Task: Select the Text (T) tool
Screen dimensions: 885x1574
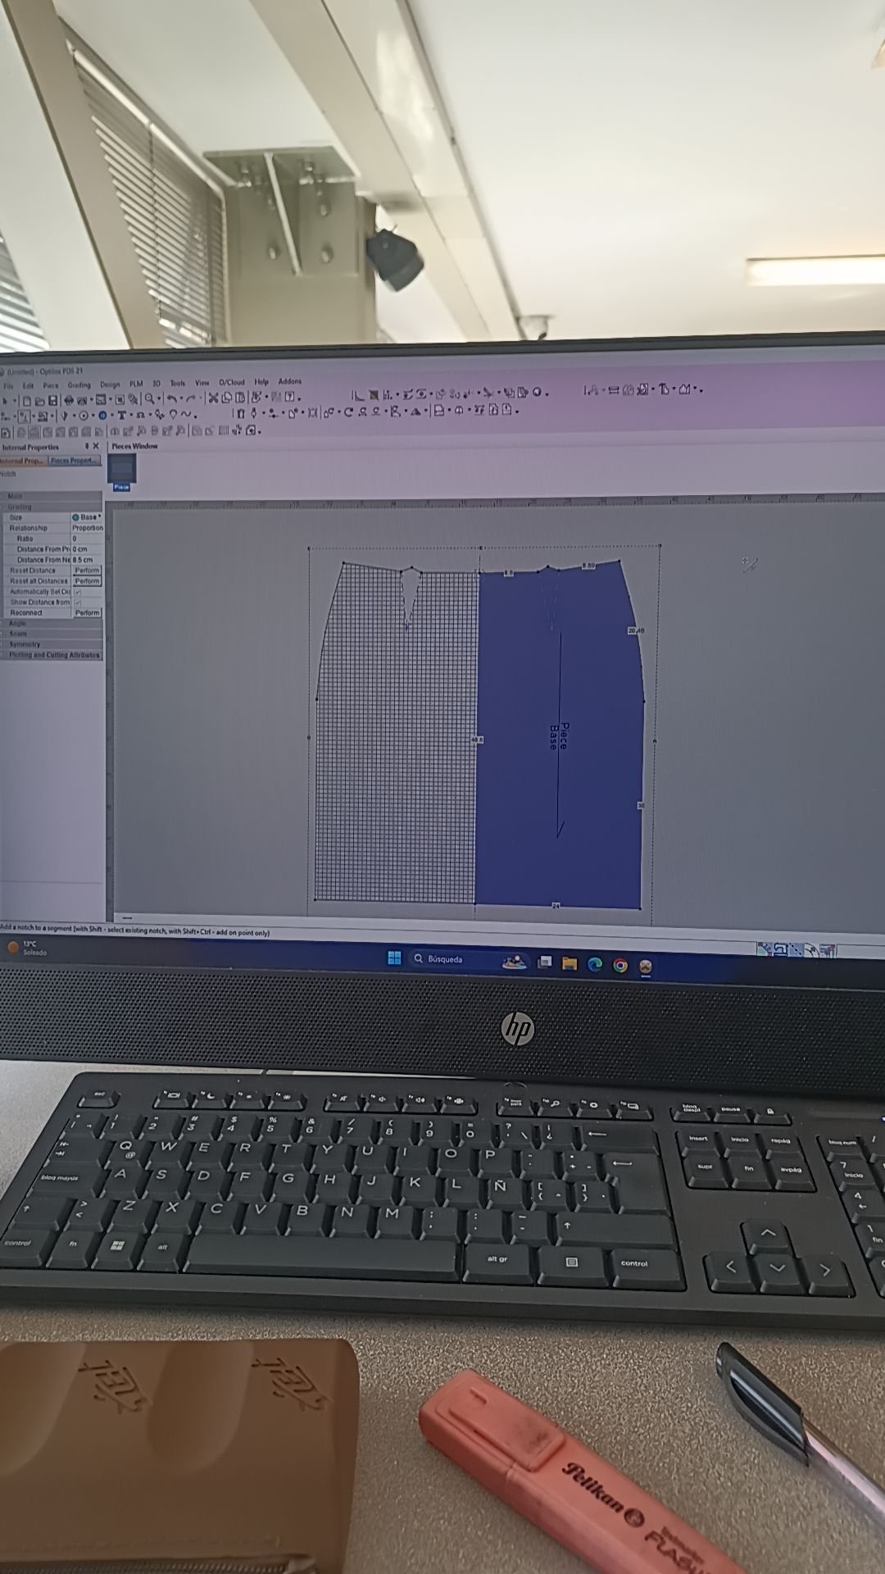Action: [x=122, y=416]
